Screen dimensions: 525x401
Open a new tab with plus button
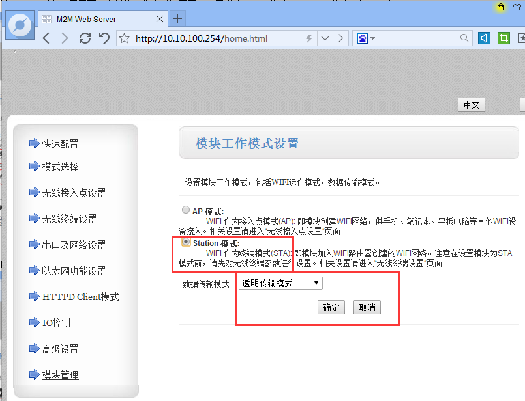pos(177,18)
